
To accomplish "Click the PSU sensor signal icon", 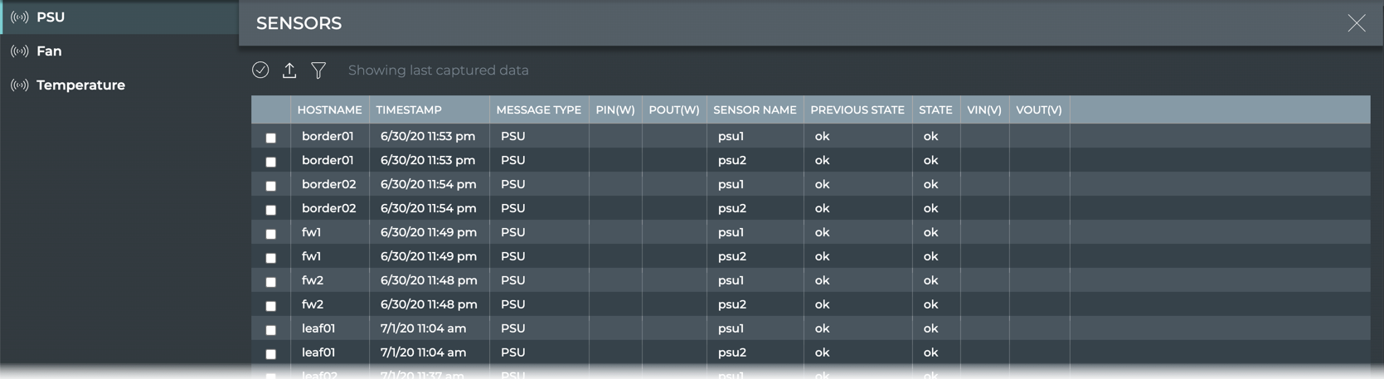I will click(20, 17).
